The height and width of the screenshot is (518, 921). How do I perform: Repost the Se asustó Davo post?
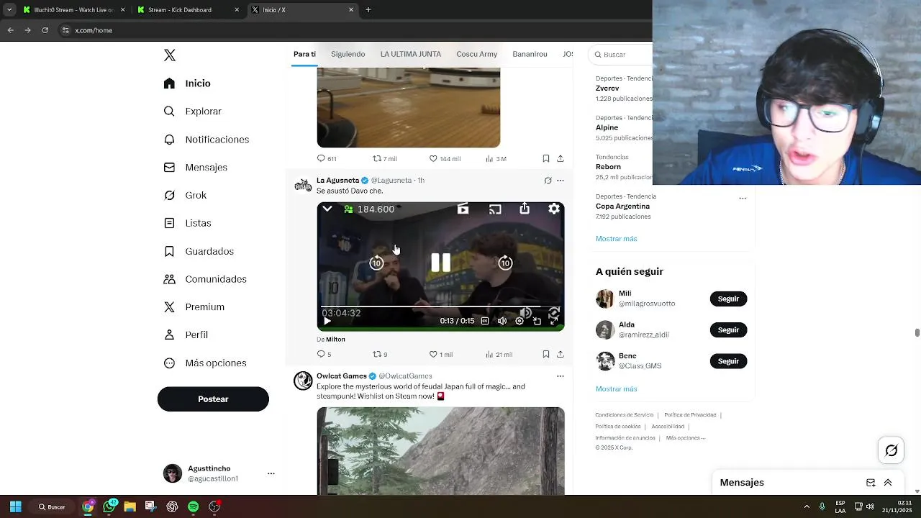tap(380, 354)
